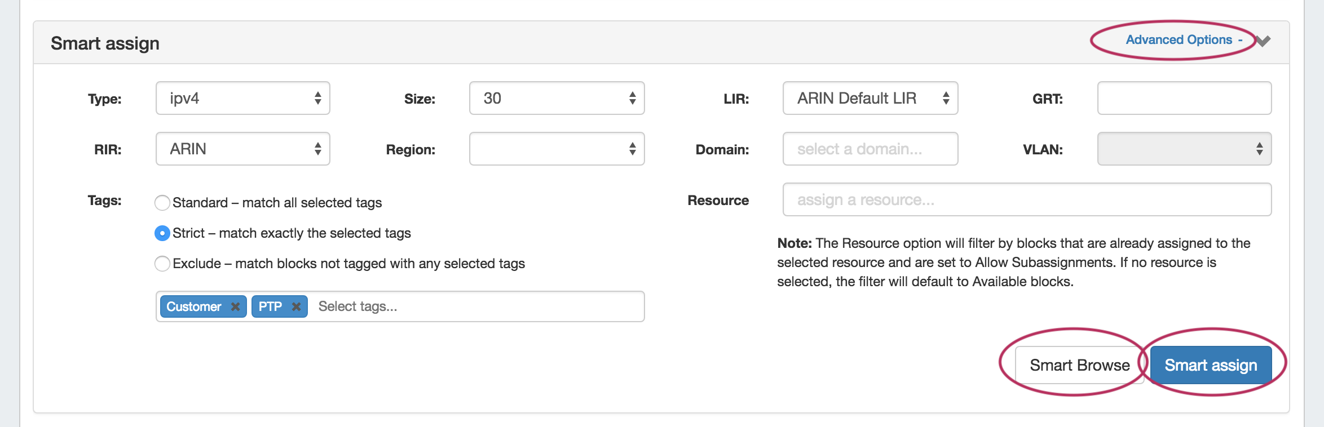
Task: Remove the PTP tag with its x icon
Action: (296, 306)
